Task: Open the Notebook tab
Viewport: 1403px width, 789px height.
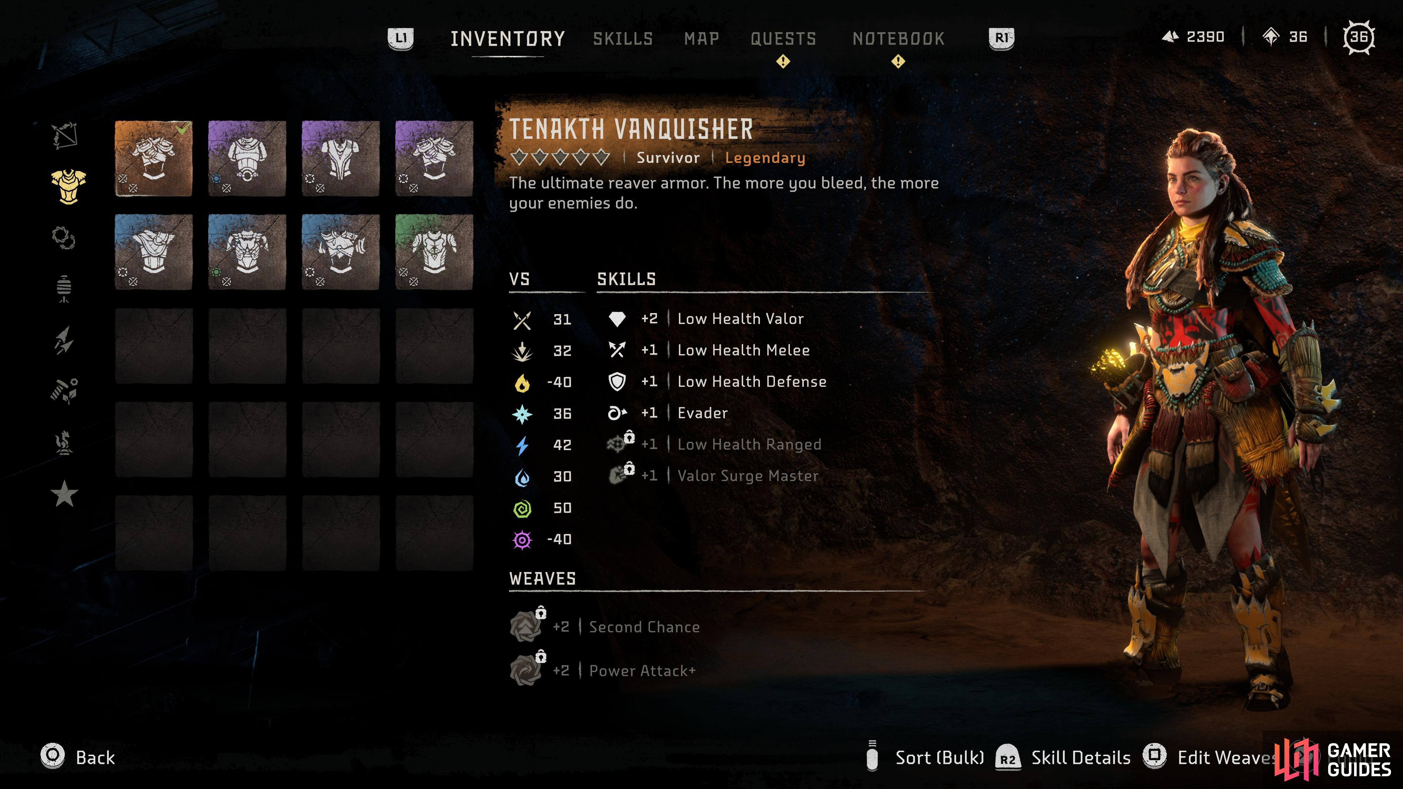Action: pyautogui.click(x=899, y=39)
